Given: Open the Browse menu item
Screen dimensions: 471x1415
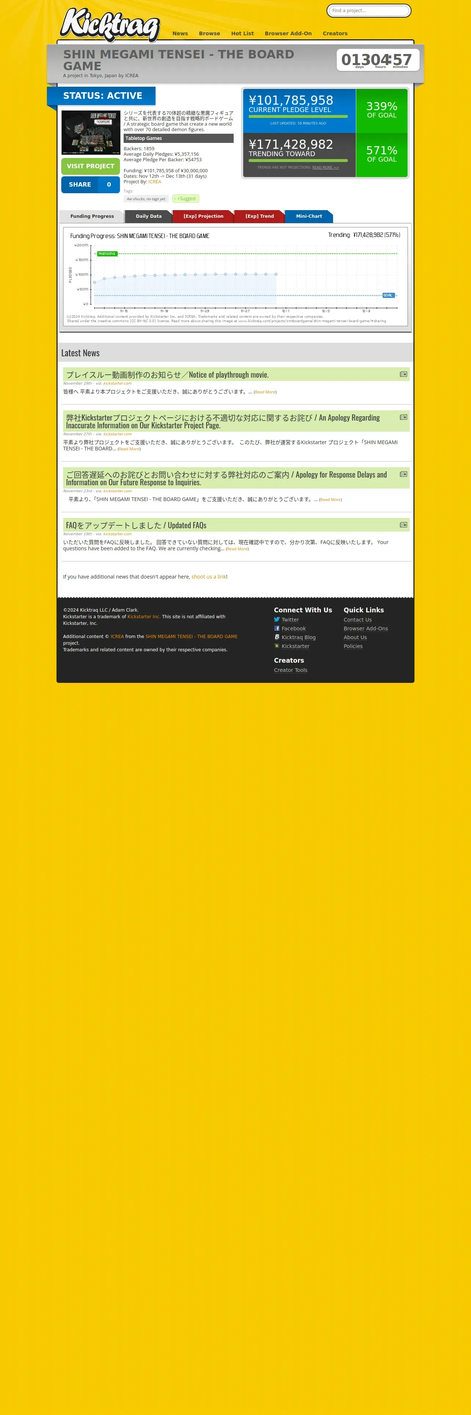Looking at the screenshot, I should tap(209, 33).
